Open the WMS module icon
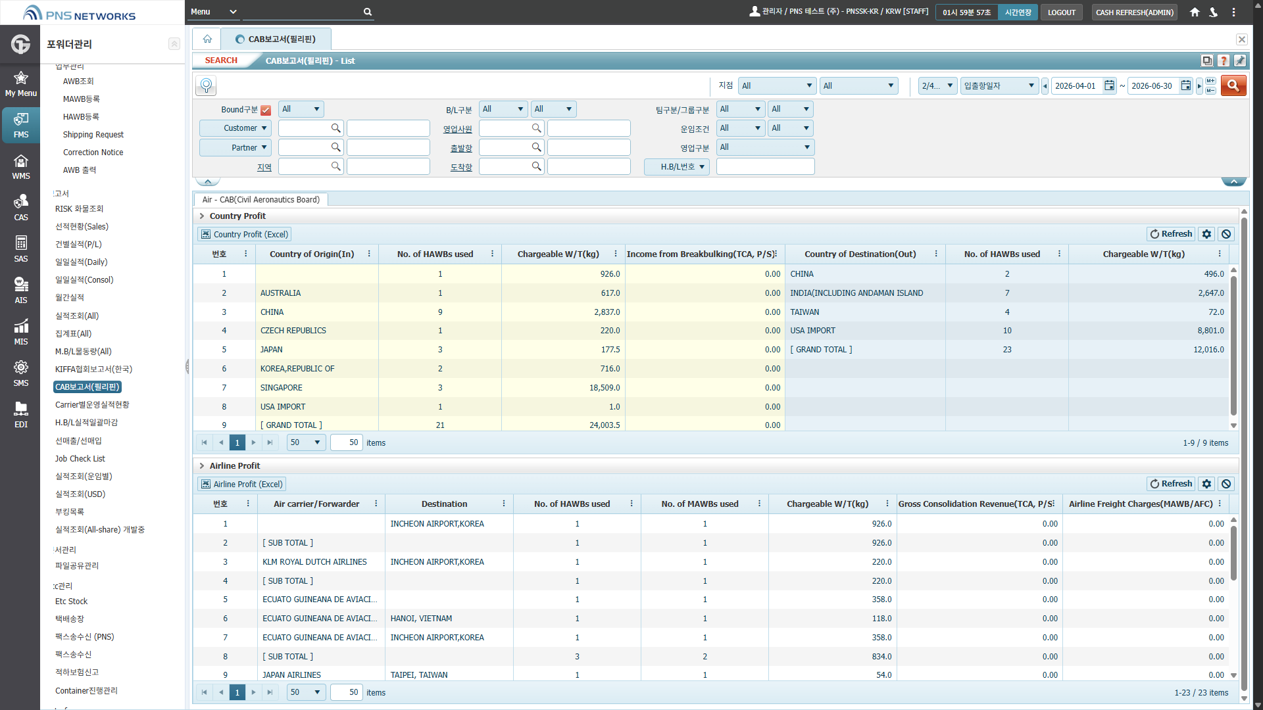Screen dimensions: 1263x710 20,166
